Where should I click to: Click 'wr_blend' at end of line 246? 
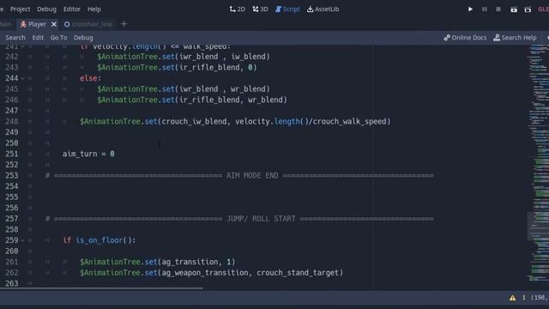click(x=265, y=100)
